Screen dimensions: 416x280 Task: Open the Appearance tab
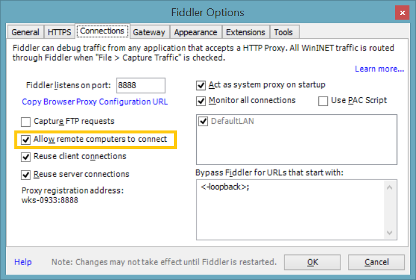coord(195,32)
